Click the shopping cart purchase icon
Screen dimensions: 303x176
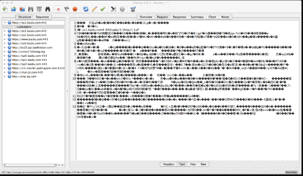coord(133,9)
